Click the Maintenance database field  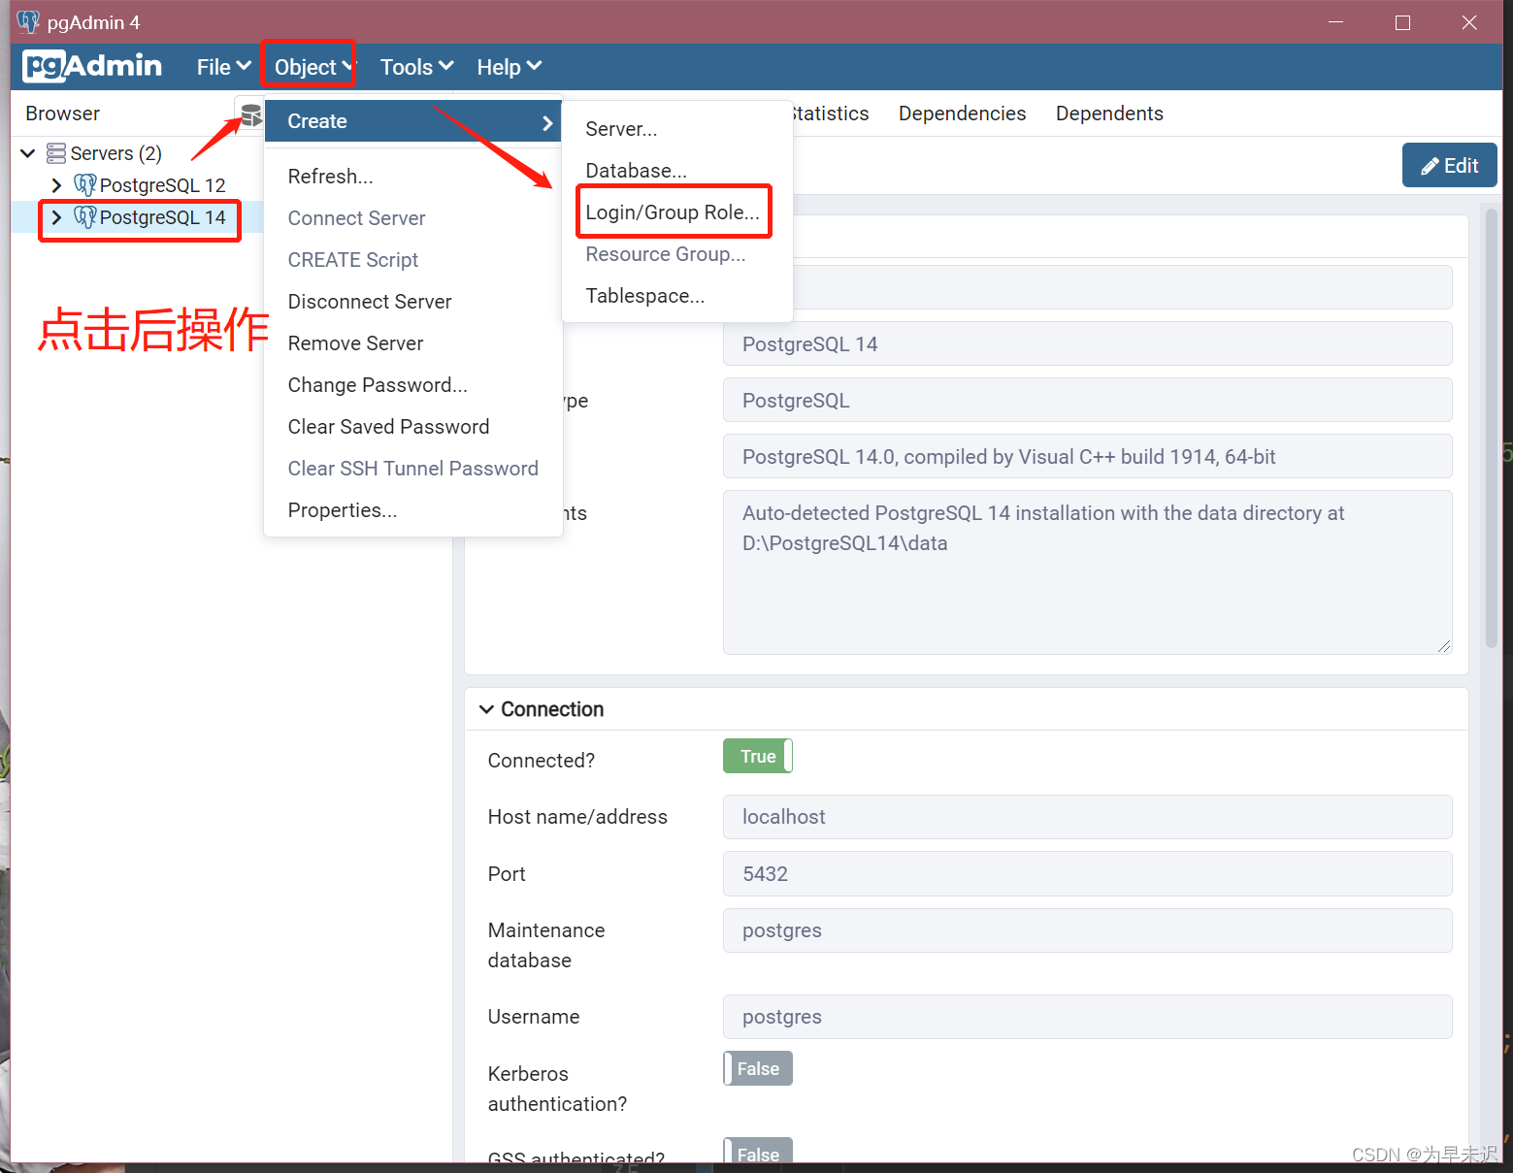click(1087, 930)
